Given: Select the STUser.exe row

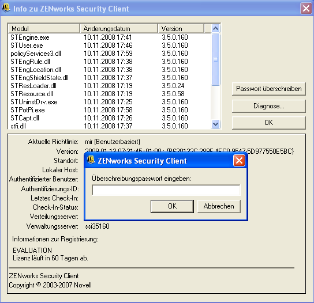Looking at the screenshot, I should pyautogui.click(x=109, y=46).
